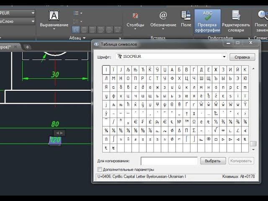Open the Обозначение @ symbol menu
The width and height of the screenshot is (268, 201).
pos(163,20)
